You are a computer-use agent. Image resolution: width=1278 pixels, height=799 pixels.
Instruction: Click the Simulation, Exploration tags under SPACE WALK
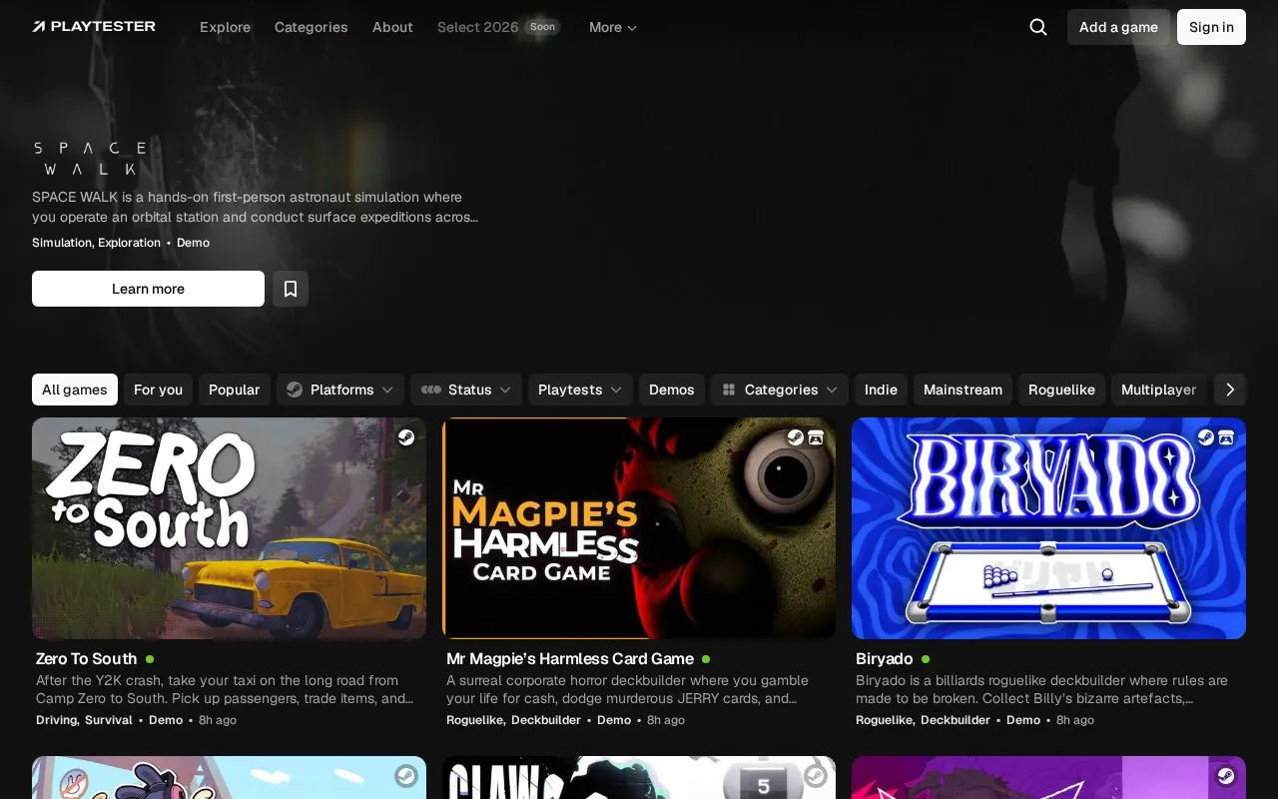click(x=96, y=243)
